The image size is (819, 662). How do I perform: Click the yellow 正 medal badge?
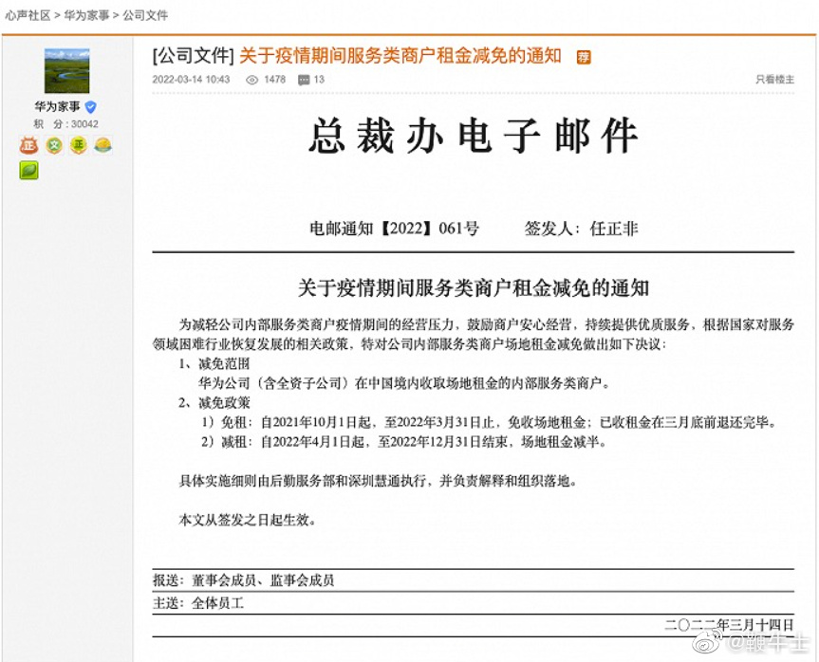coord(79,144)
